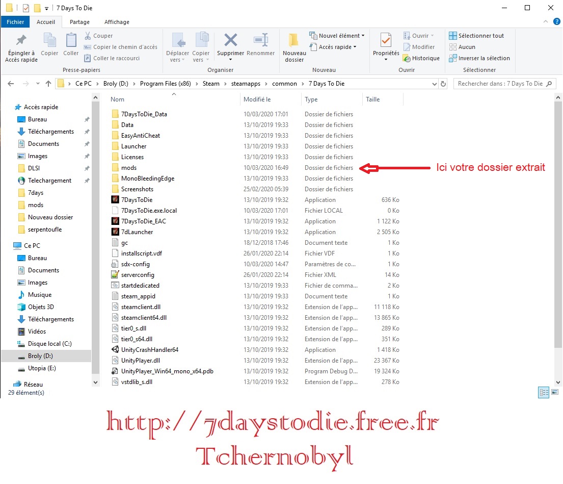Select the EasyAntiCheat folder
Viewport: 563px width, 484px height.
click(x=141, y=136)
